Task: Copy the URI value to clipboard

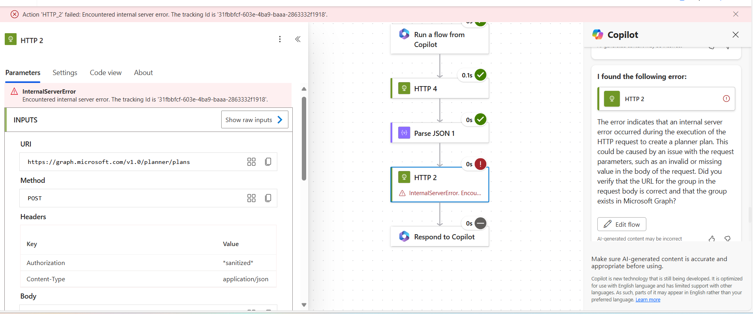Action: pyautogui.click(x=268, y=162)
